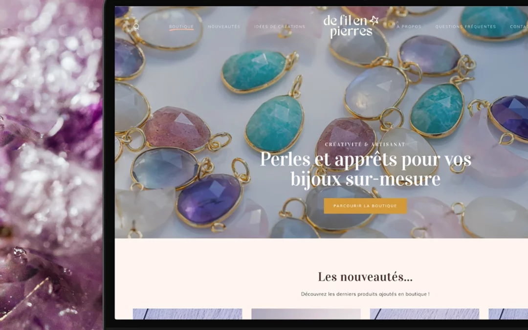Click the purple amethyst pendant in hero image

(x=209, y=198)
